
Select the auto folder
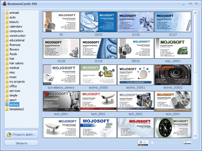tap(10, 17)
